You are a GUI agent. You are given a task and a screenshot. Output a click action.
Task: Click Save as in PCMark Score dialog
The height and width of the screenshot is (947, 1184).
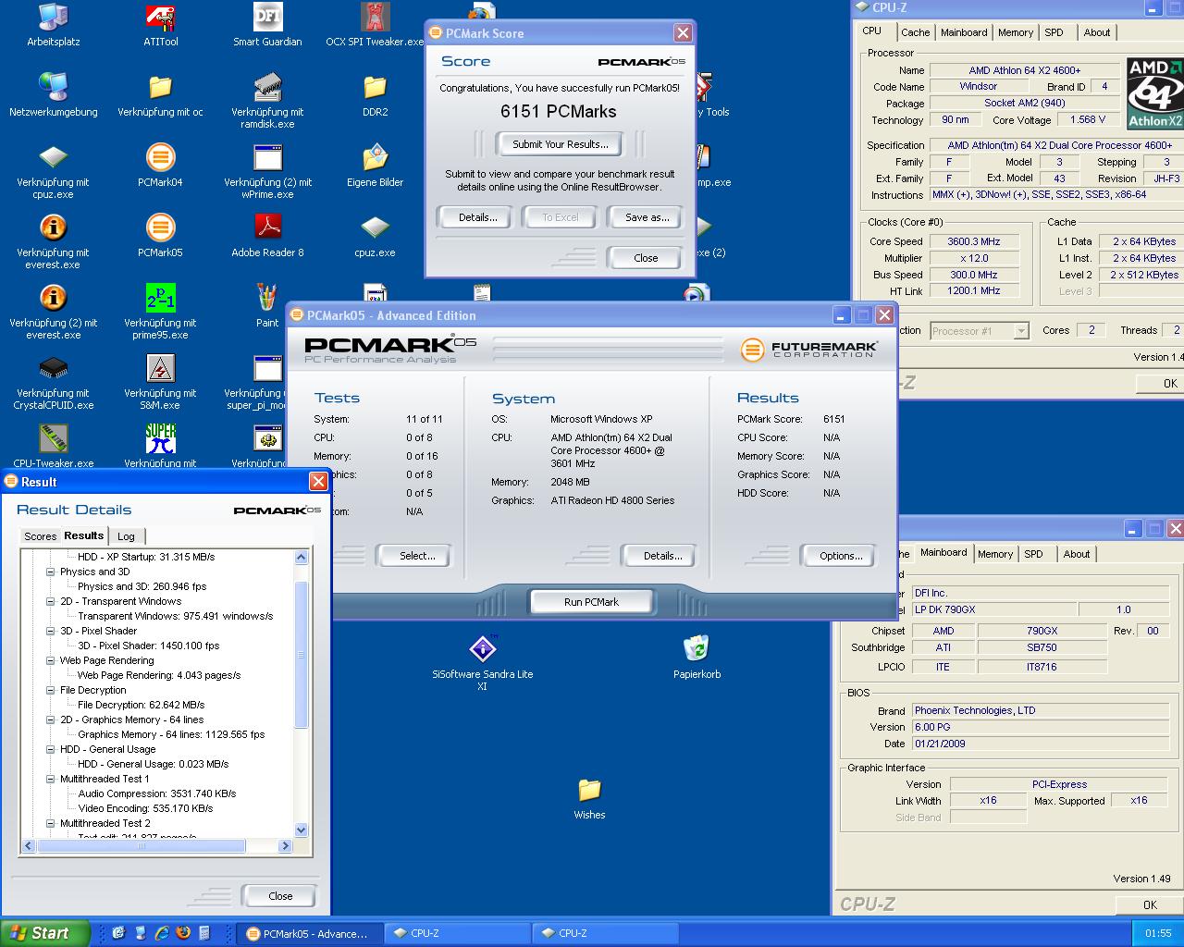pyautogui.click(x=647, y=217)
